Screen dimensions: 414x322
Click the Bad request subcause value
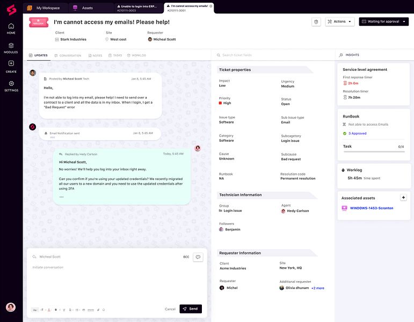point(290,159)
